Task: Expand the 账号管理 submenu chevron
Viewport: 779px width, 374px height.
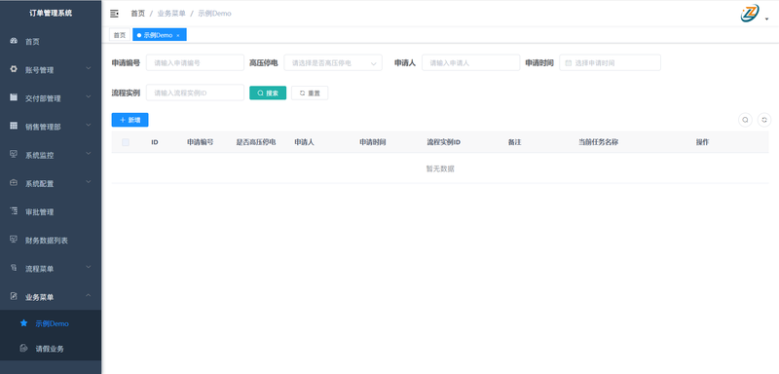Action: (89, 68)
